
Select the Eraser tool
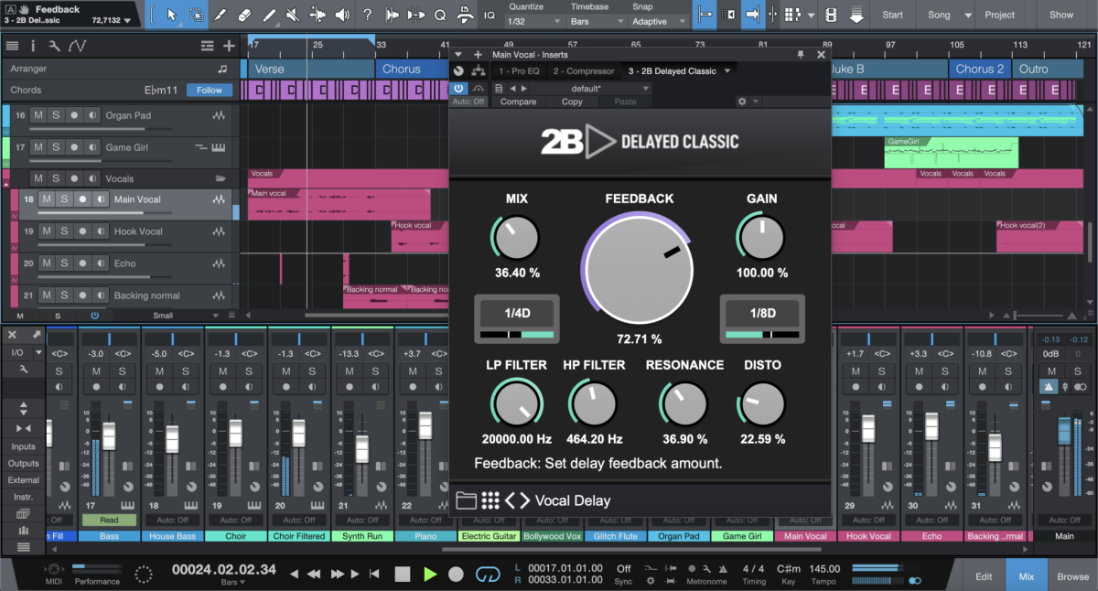pyautogui.click(x=244, y=15)
